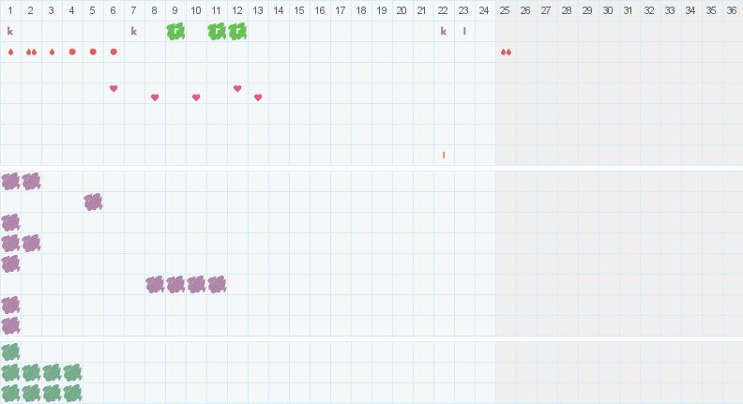Select the topmost green scribble on day 1

(x=10, y=352)
